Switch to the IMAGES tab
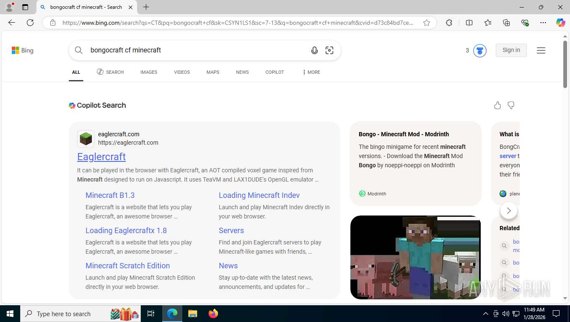Viewport: 570px width, 322px height. coord(149,72)
